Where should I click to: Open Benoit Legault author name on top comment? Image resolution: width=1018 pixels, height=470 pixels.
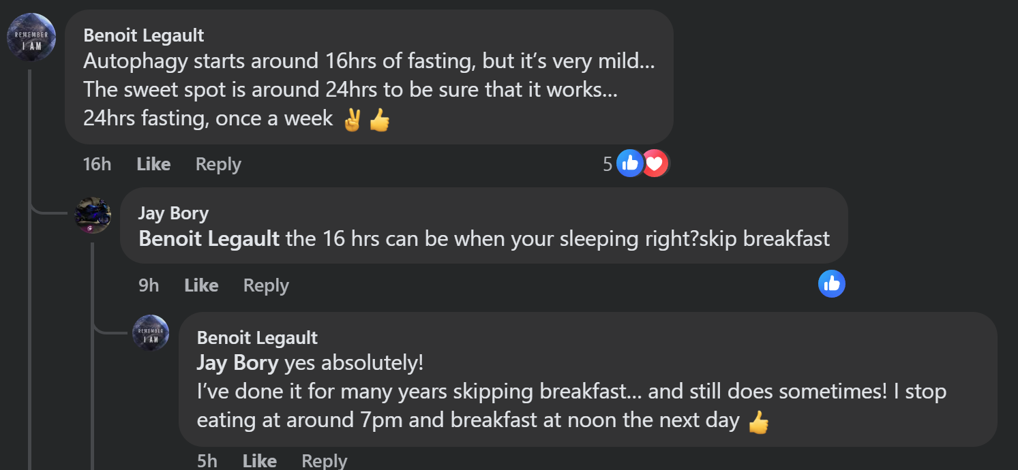(143, 35)
